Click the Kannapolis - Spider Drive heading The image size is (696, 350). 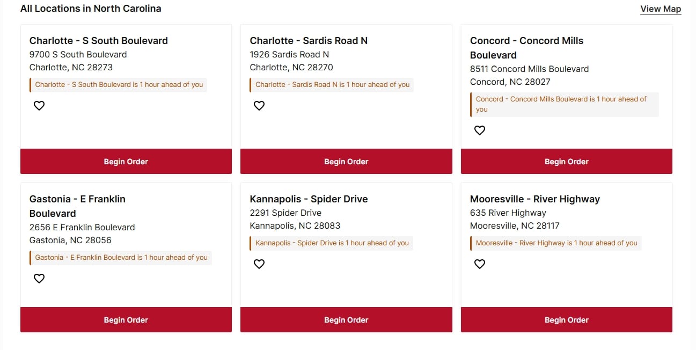(x=309, y=199)
